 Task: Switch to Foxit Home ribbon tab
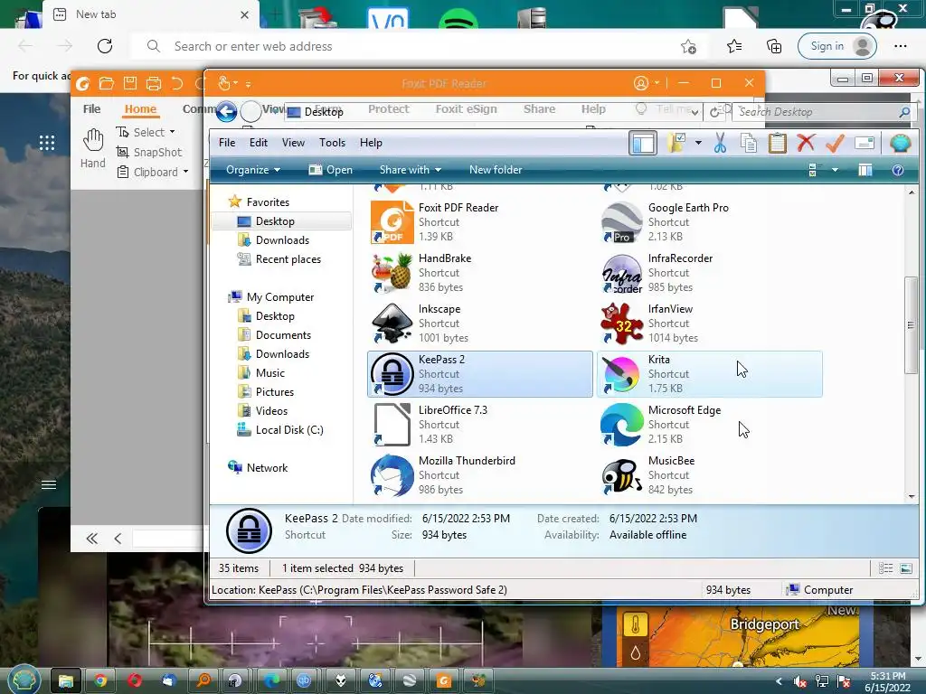point(140,109)
